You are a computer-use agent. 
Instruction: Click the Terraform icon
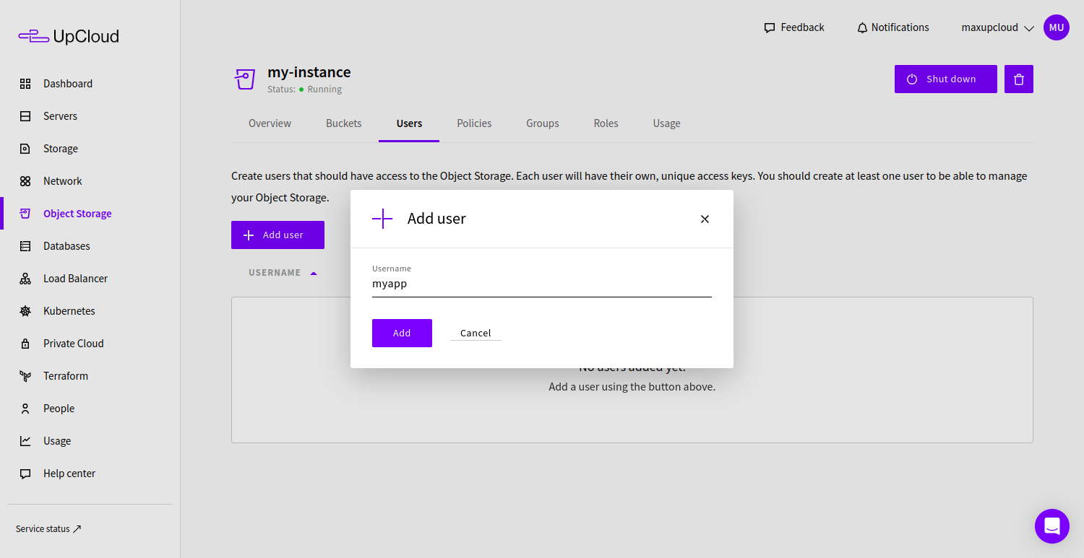25,376
